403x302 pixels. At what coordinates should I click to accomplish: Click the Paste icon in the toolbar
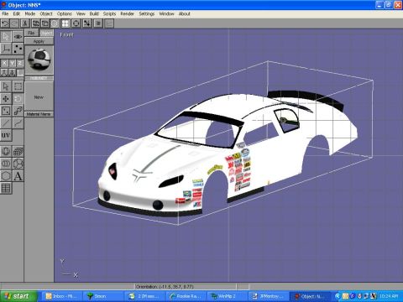click(x=45, y=23)
